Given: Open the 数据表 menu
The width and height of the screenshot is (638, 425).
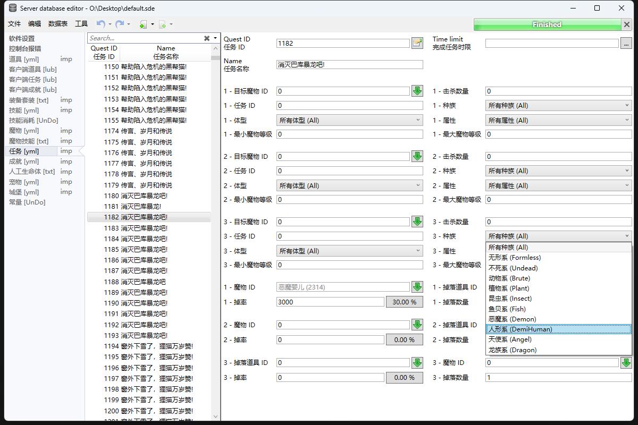Looking at the screenshot, I should click(x=58, y=24).
